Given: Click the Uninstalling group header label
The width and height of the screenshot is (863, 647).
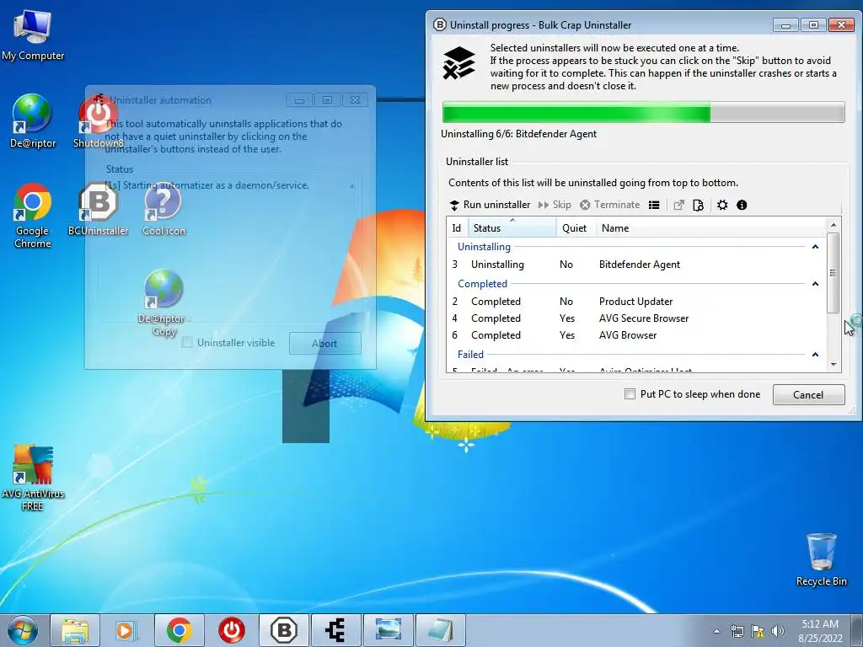Looking at the screenshot, I should 484,247.
